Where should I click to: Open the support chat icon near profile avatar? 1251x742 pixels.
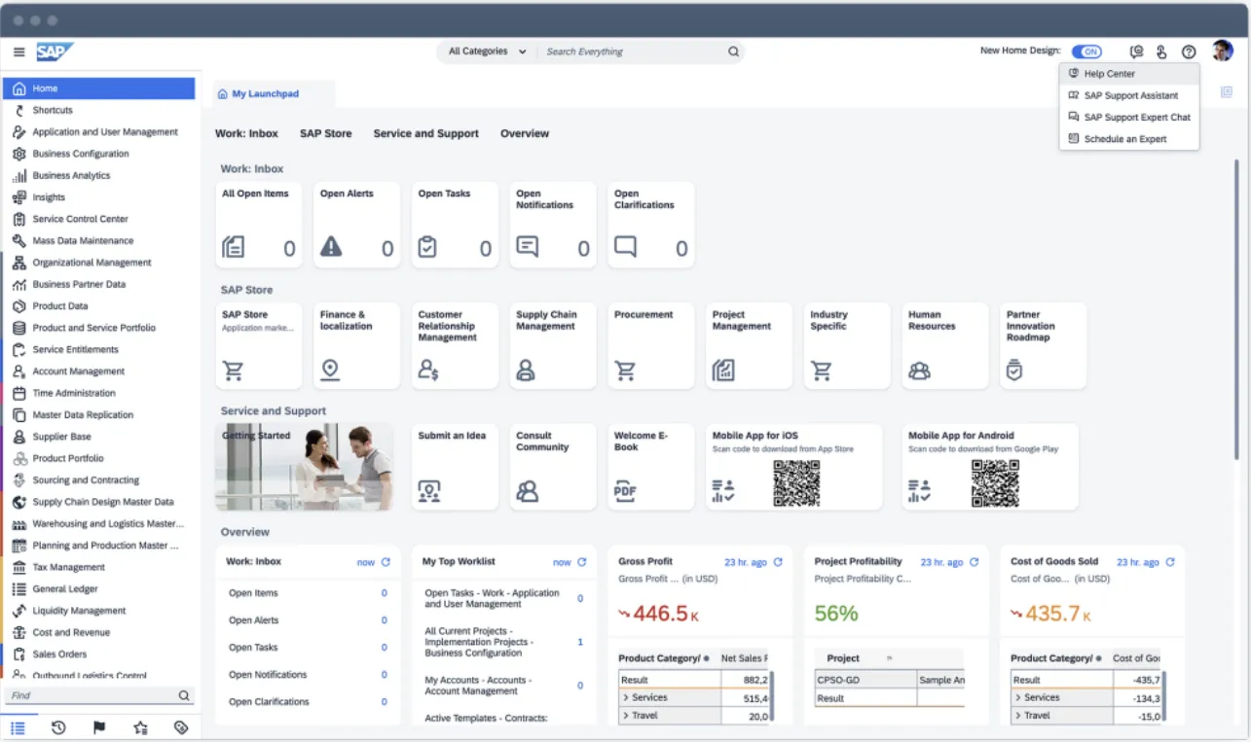point(1135,52)
